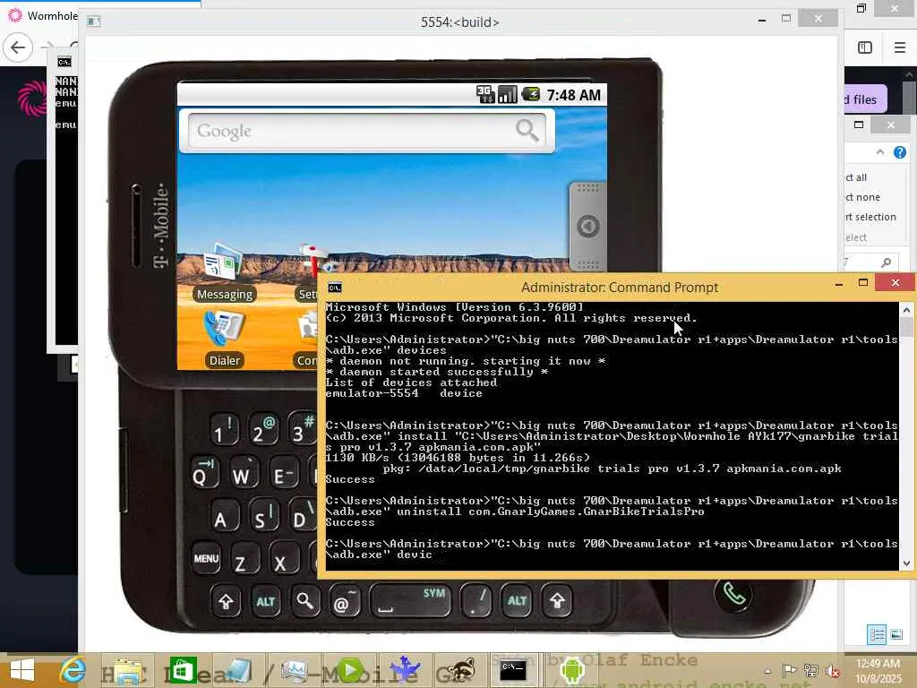Screen dimensions: 917x688
Task: Collapse the Explorer ribbon chevron
Action: [880, 152]
